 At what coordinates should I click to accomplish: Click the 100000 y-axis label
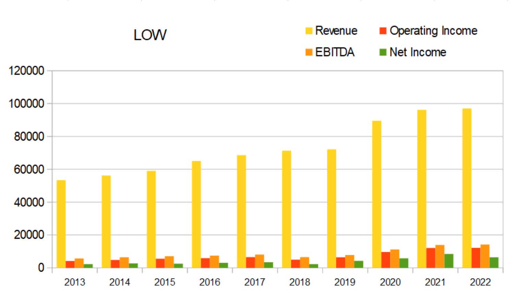click(x=26, y=104)
